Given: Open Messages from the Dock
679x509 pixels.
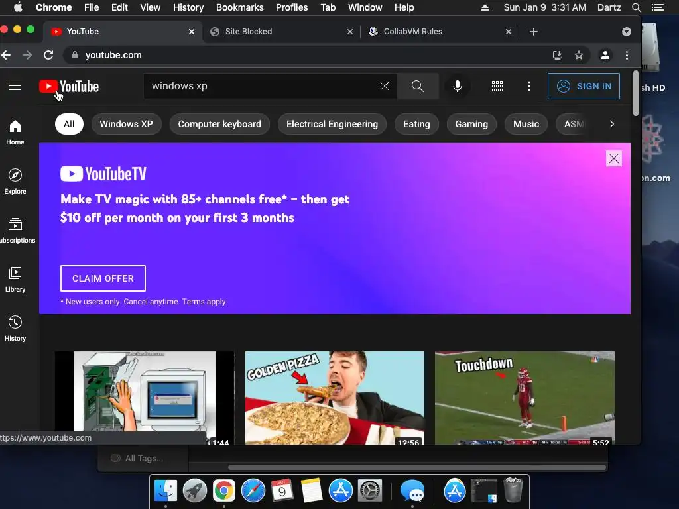Looking at the screenshot, I should (412, 490).
